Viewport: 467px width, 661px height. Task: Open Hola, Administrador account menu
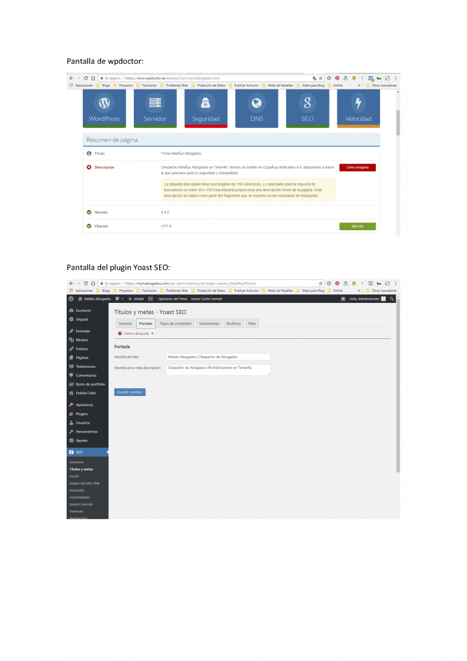pyautogui.click(x=367, y=299)
